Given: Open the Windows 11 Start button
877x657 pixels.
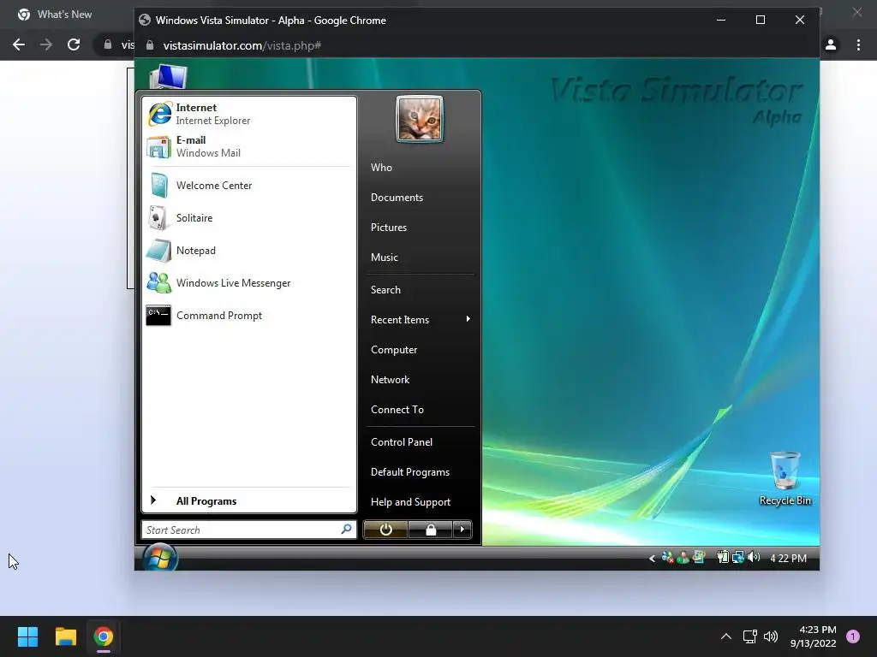Looking at the screenshot, I should point(27,636).
